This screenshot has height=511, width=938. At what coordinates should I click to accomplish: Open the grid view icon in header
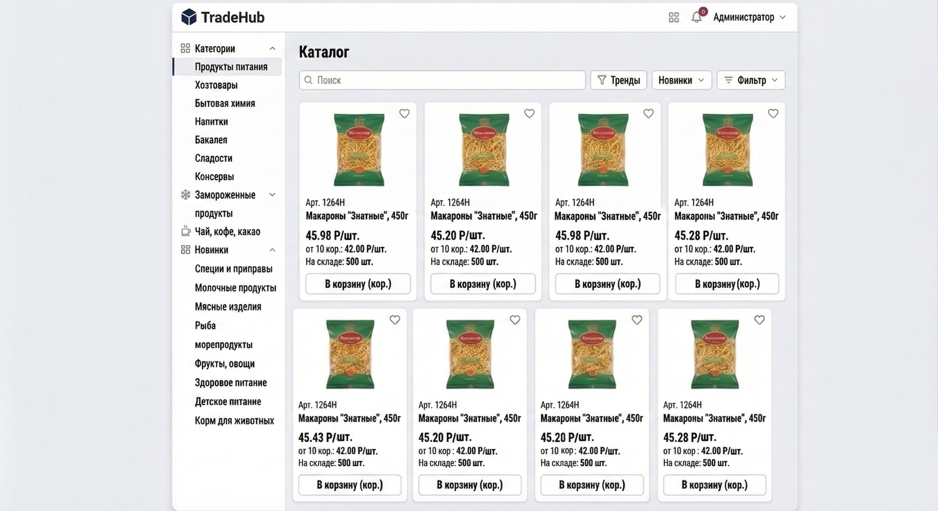click(674, 17)
